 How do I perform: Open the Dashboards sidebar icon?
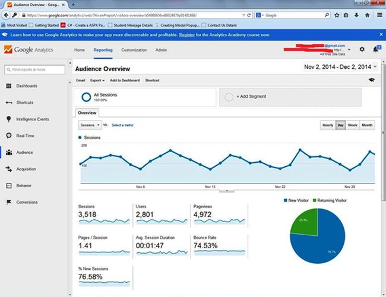pyautogui.click(x=9, y=86)
